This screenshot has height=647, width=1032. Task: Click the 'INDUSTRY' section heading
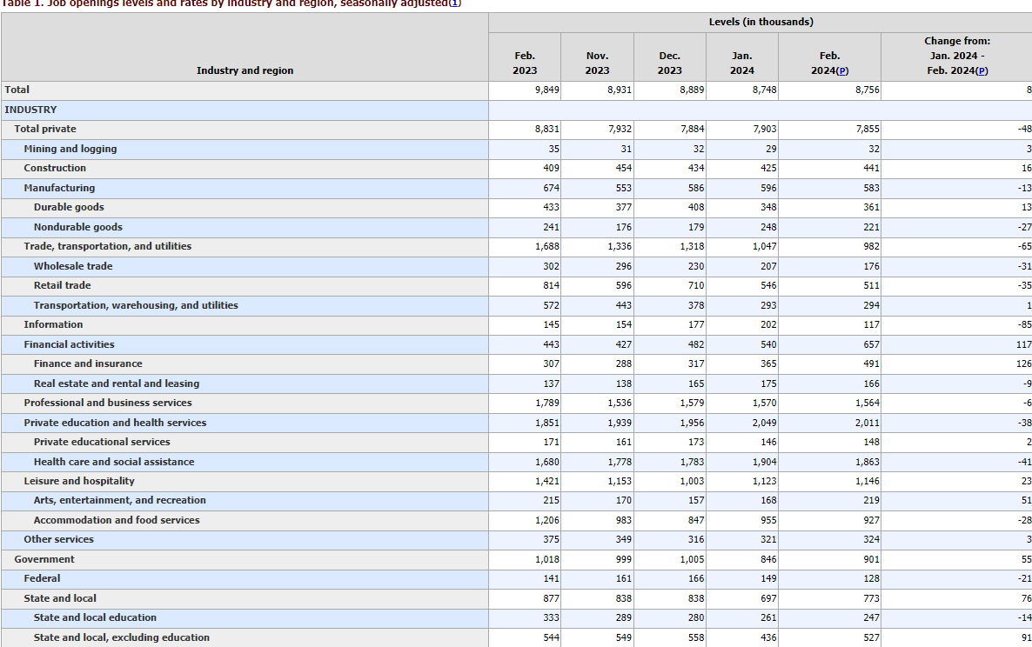(x=31, y=110)
